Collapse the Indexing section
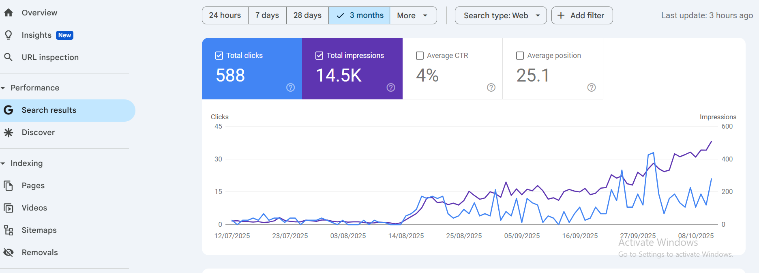Image resolution: width=759 pixels, height=273 pixels. [x=3, y=163]
